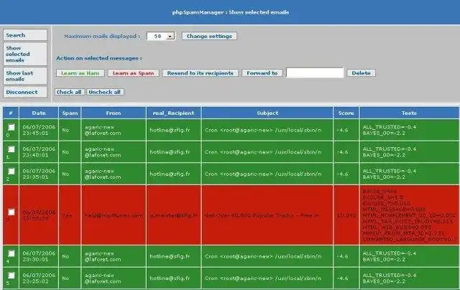Click the Subject column header

click(x=267, y=113)
